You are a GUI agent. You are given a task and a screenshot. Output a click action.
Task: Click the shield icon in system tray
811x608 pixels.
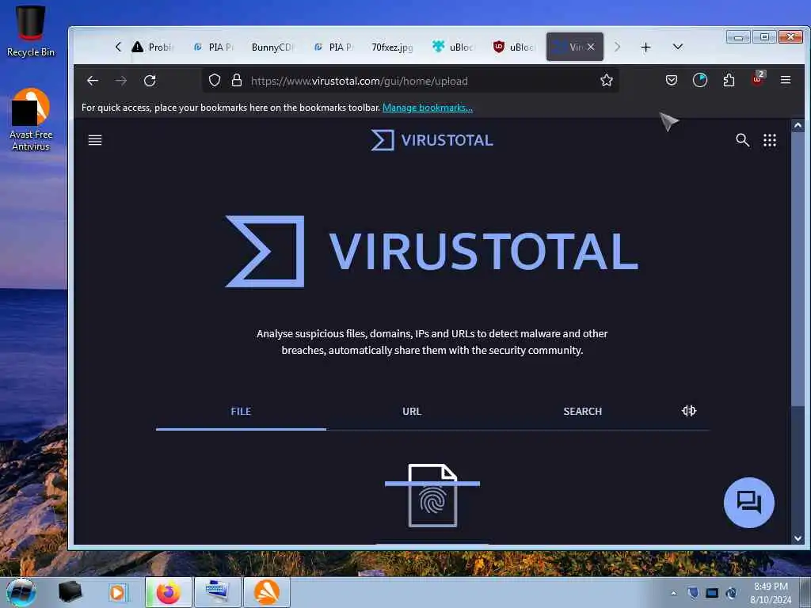pyautogui.click(x=693, y=593)
